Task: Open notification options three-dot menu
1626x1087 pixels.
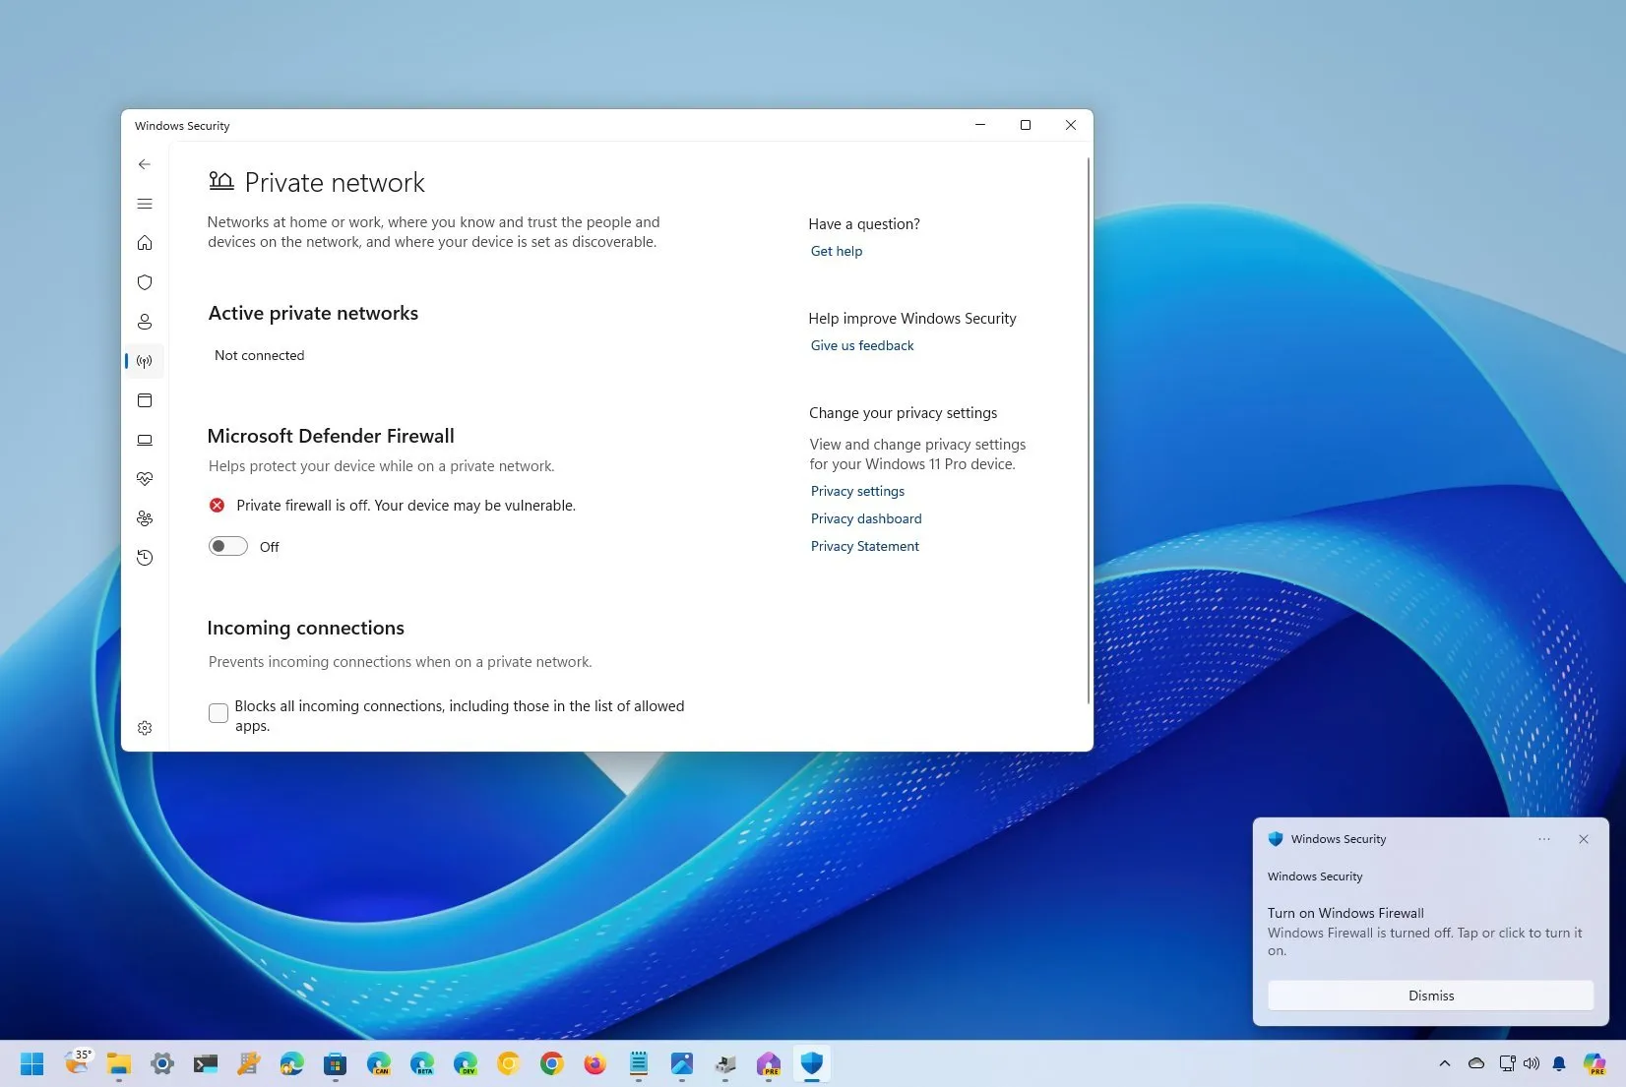Action: 1544,839
